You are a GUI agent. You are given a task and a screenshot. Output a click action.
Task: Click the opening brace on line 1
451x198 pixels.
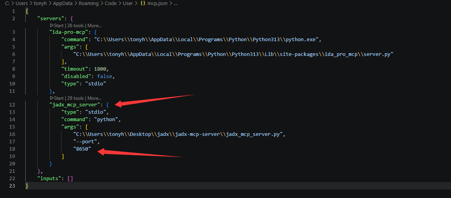[x=27, y=11]
